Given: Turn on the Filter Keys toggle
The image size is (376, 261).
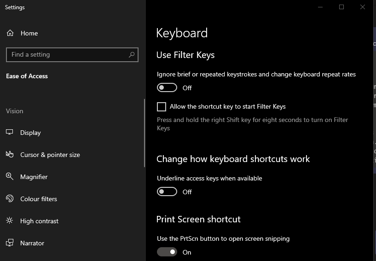Looking at the screenshot, I should click(167, 87).
